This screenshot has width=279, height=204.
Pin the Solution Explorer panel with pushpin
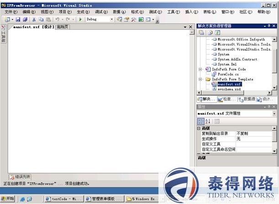[x=269, y=26]
